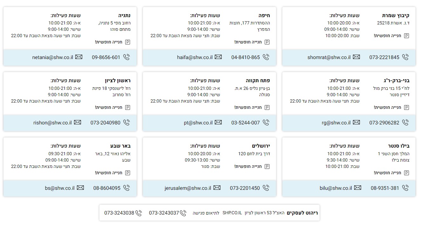Click the phone icon beside 073-2221845

click(405, 57)
